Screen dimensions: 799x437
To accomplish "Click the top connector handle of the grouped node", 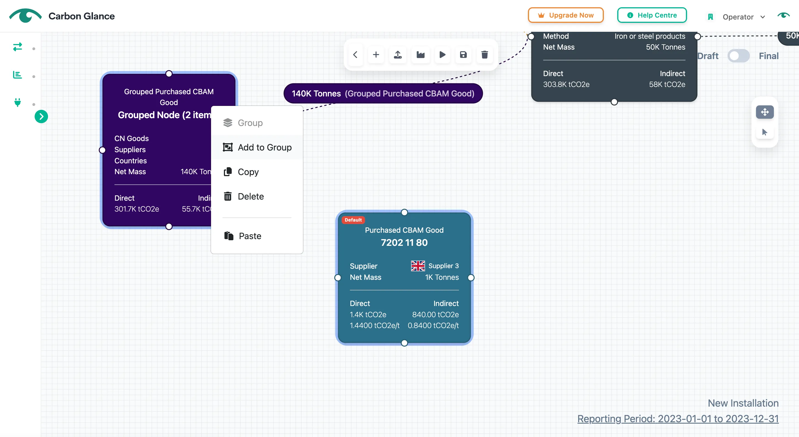I will 169,74.
